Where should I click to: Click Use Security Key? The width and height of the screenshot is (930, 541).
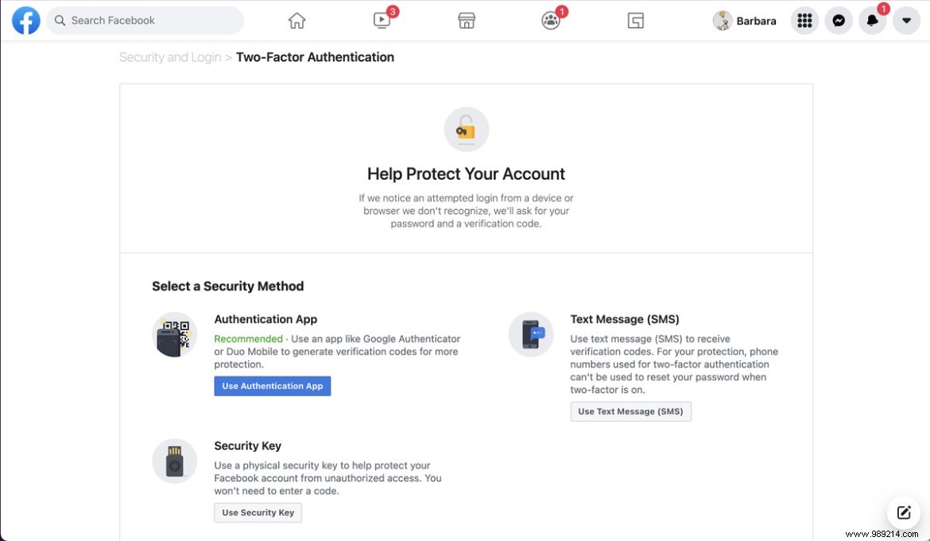click(x=258, y=512)
